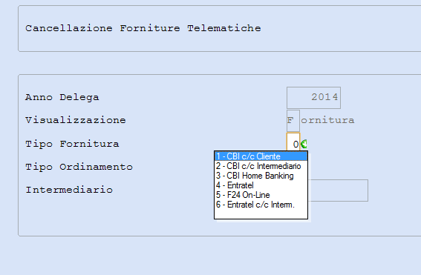The height and width of the screenshot is (275, 421).
Task: Click the Visualizzazione label
Action: (x=76, y=120)
